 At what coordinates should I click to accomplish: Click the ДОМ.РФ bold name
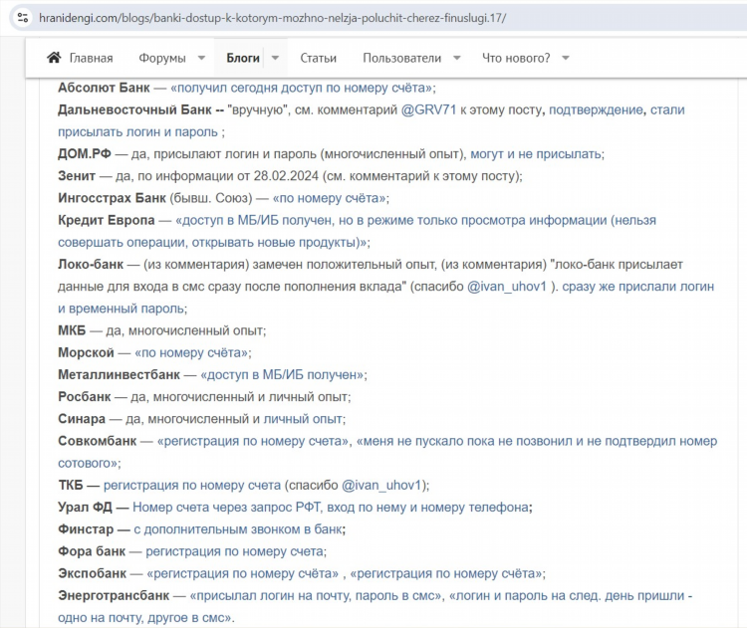85,154
